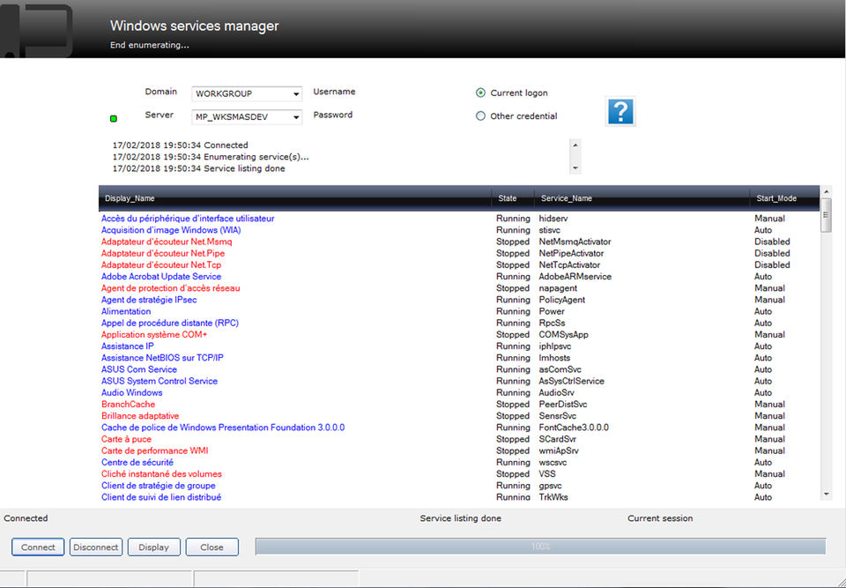Click Service listing done status bar text

click(x=460, y=518)
